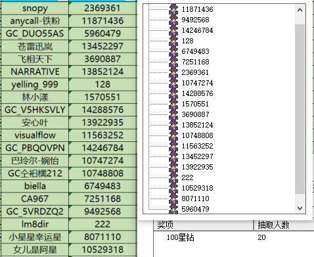Select the spreadsheet cell lm8dir
This screenshot has width=314, height=257.
pos(35,224)
